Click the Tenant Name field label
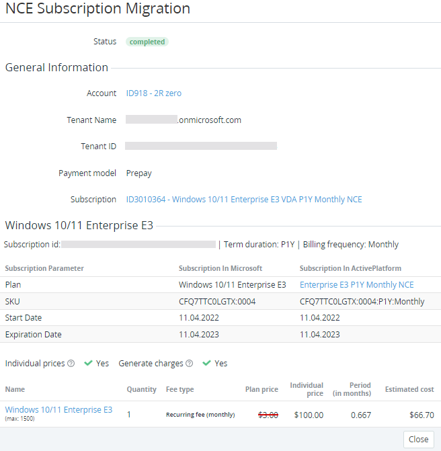441x451 pixels. 91,120
